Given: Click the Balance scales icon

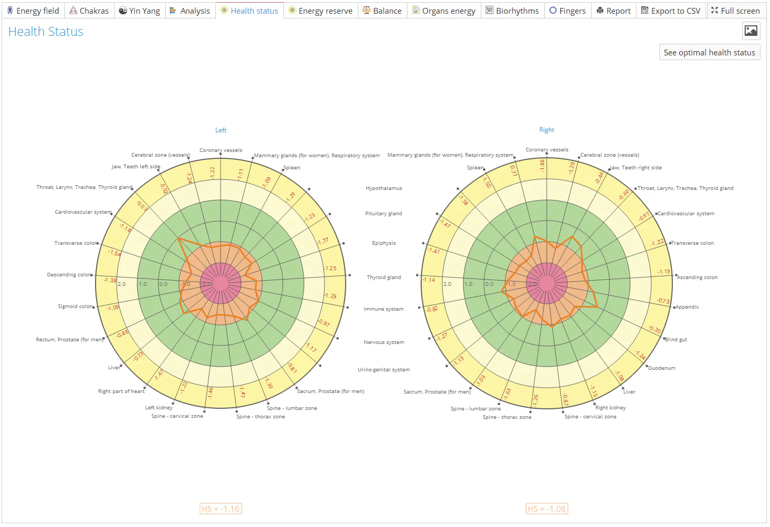Looking at the screenshot, I should 366,11.
